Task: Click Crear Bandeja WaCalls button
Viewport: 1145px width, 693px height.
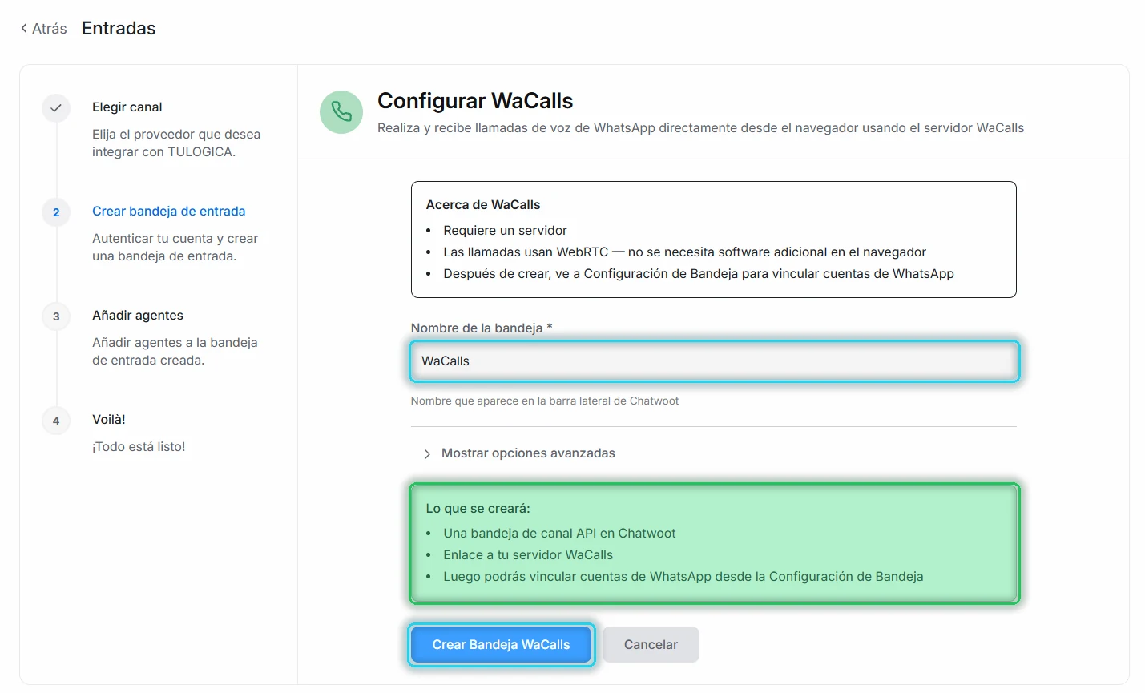Action: coord(501,645)
